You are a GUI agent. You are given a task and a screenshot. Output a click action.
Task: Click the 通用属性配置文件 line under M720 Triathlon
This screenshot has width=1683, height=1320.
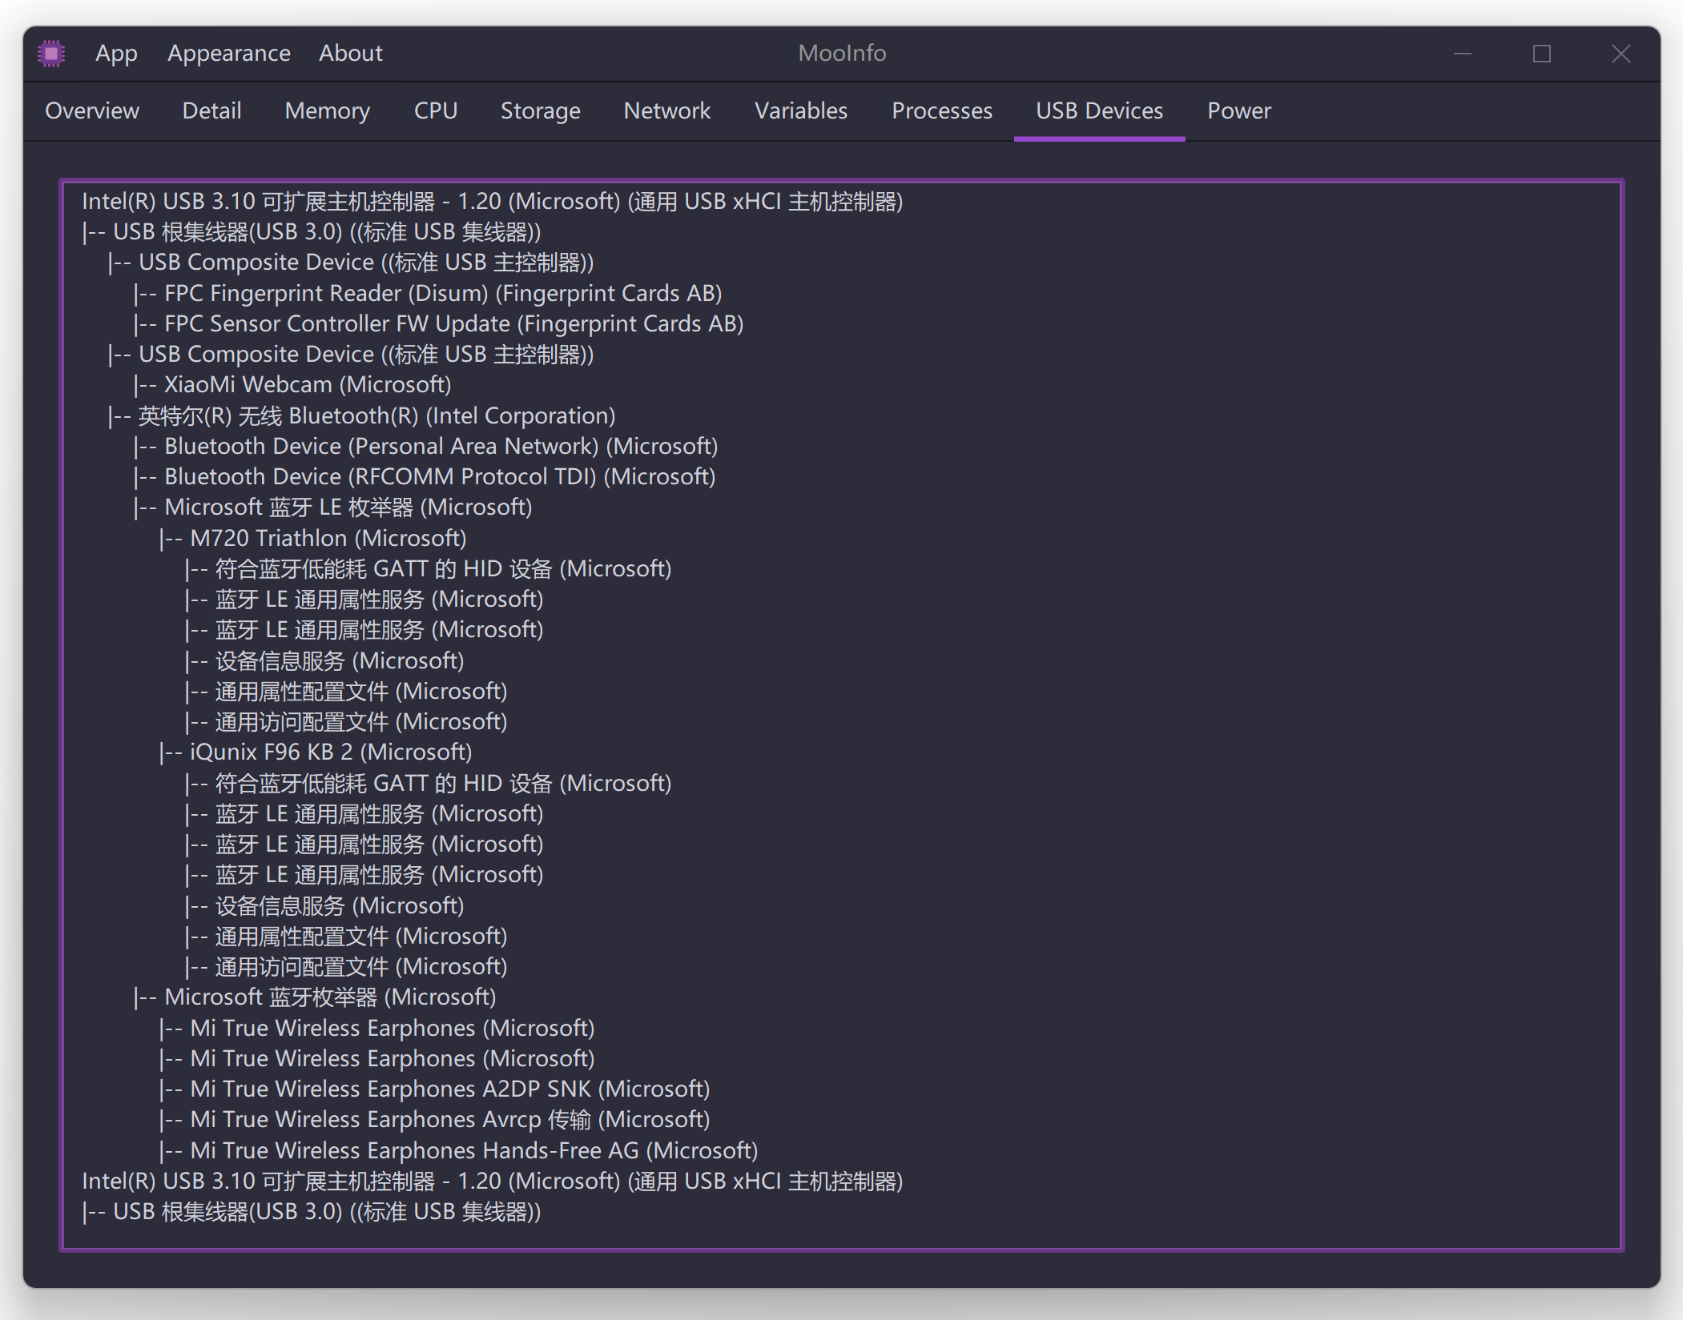coord(346,691)
